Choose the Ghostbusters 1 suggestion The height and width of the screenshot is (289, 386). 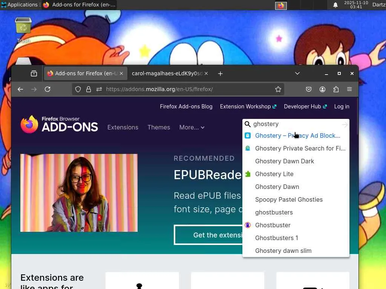pyautogui.click(x=296, y=238)
